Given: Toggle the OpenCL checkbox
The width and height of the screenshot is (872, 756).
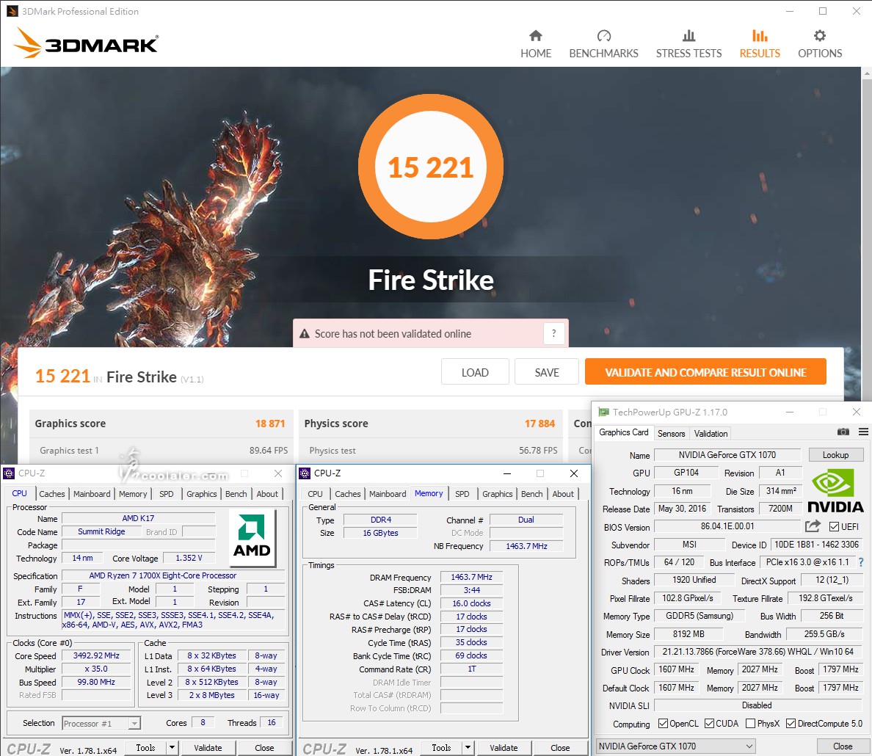Looking at the screenshot, I should [663, 723].
